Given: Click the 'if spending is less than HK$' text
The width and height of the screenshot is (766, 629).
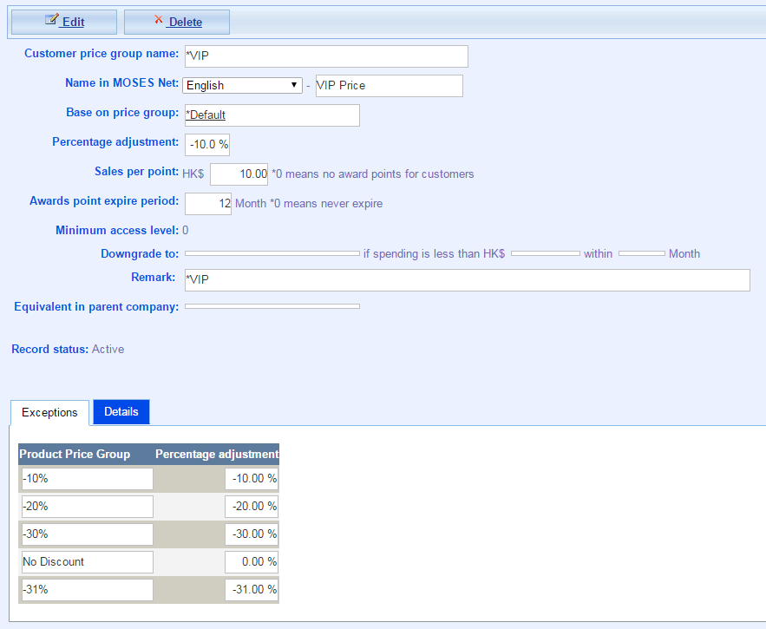Looking at the screenshot, I should (x=435, y=253).
